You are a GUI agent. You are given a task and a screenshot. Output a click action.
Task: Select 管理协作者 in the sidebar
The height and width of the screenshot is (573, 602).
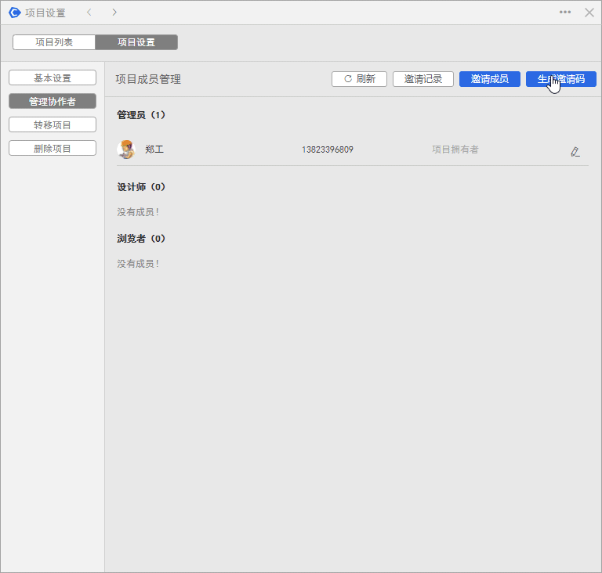(53, 102)
